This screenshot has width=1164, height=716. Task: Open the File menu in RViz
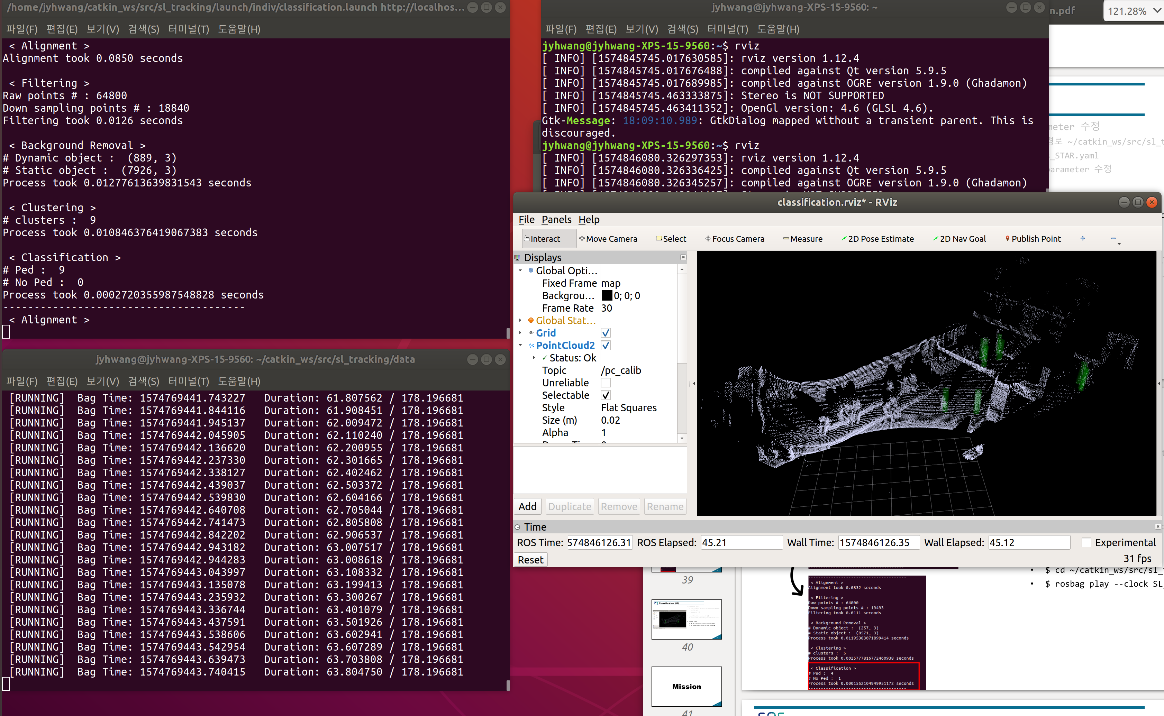[526, 220]
